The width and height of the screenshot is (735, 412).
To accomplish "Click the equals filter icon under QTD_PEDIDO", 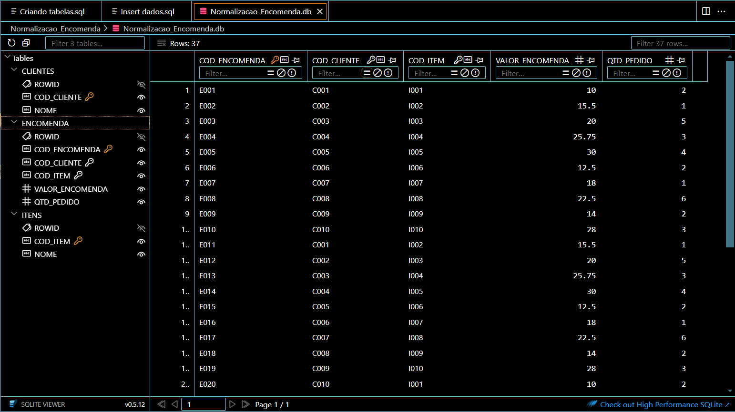I will pos(656,73).
